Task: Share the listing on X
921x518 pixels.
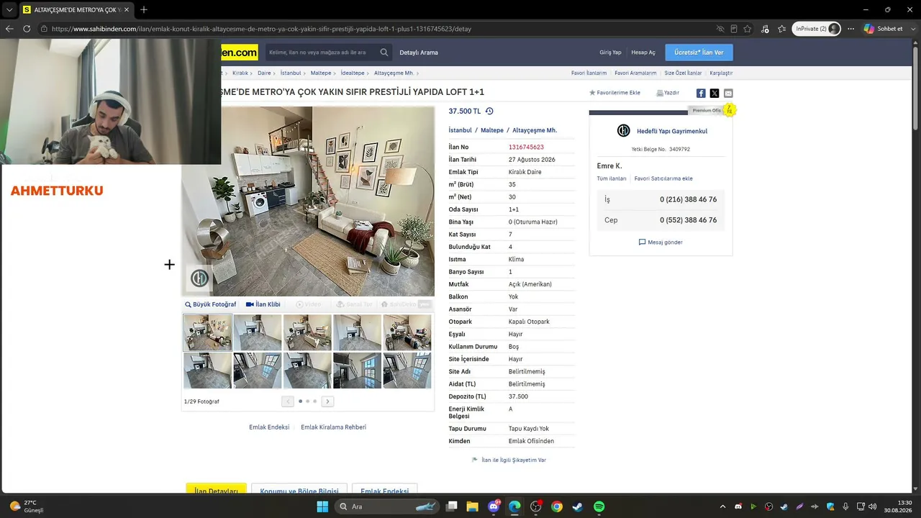Action: (x=714, y=93)
